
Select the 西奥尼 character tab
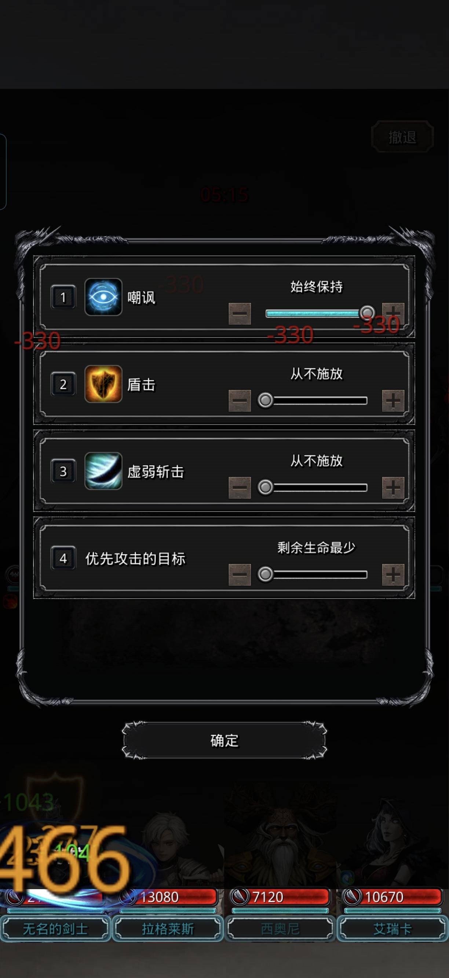coord(280,929)
